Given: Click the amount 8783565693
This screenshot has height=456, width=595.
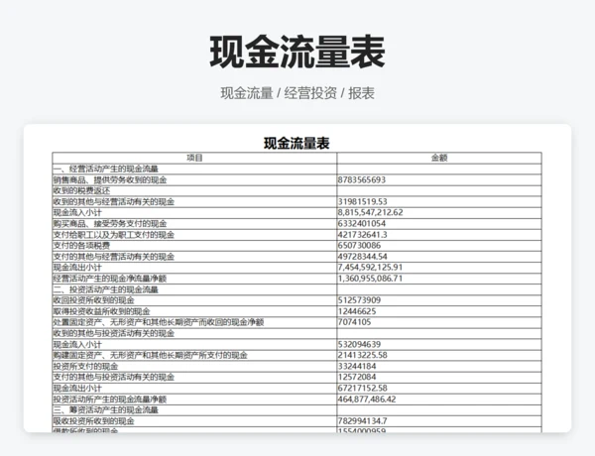Looking at the screenshot, I should pyautogui.click(x=362, y=179).
